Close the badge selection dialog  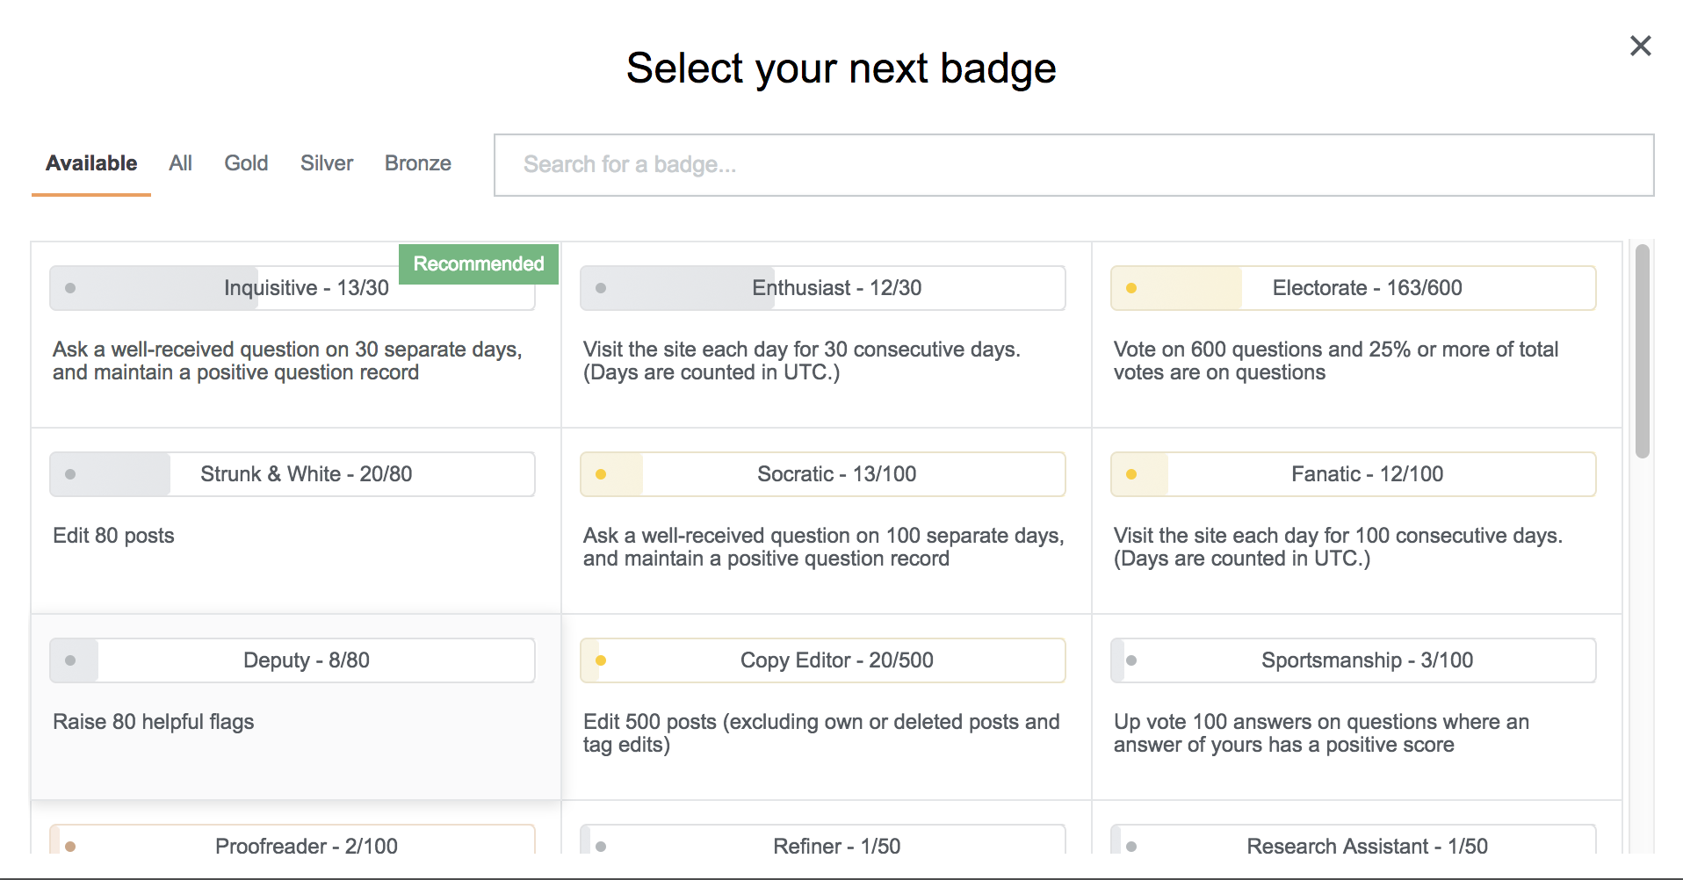tap(1640, 46)
